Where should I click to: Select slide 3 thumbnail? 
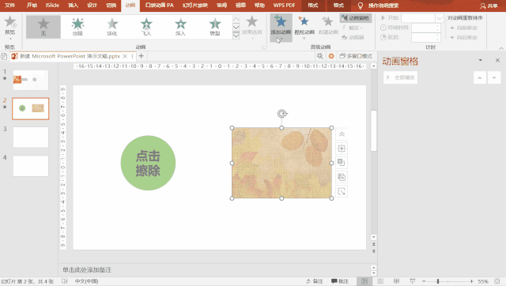point(31,137)
